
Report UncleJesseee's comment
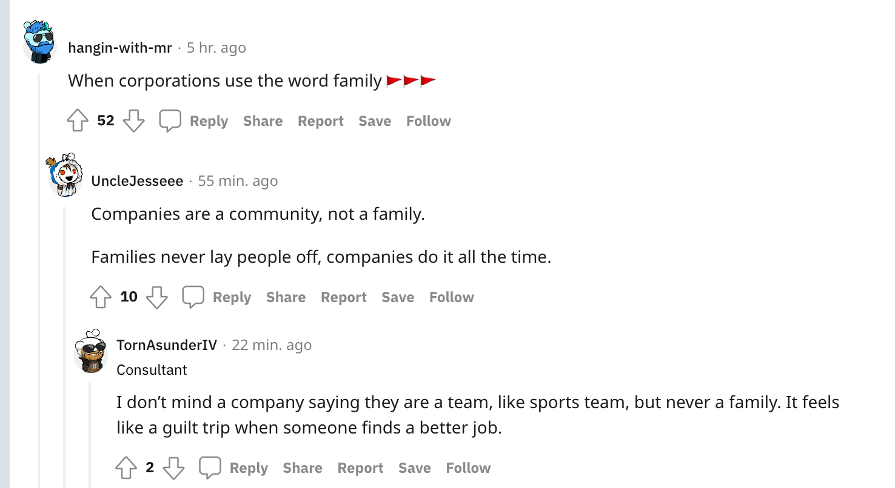[344, 297]
